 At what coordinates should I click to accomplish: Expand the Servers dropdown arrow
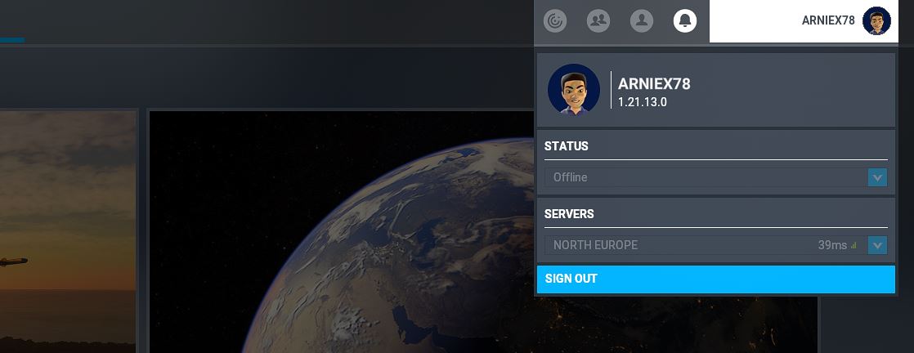(x=877, y=245)
